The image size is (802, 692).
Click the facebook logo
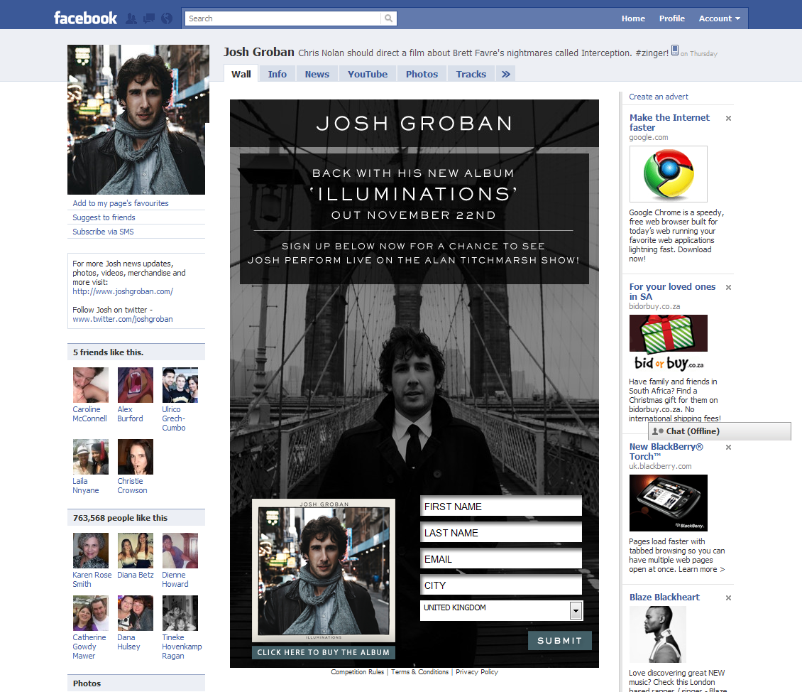click(x=85, y=18)
